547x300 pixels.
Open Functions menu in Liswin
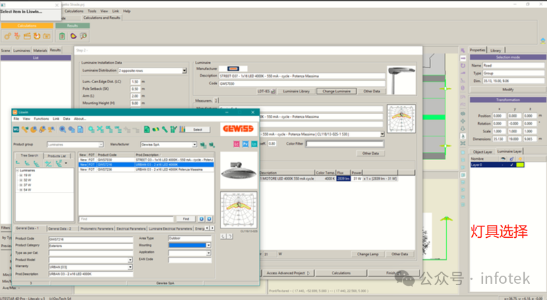42,119
